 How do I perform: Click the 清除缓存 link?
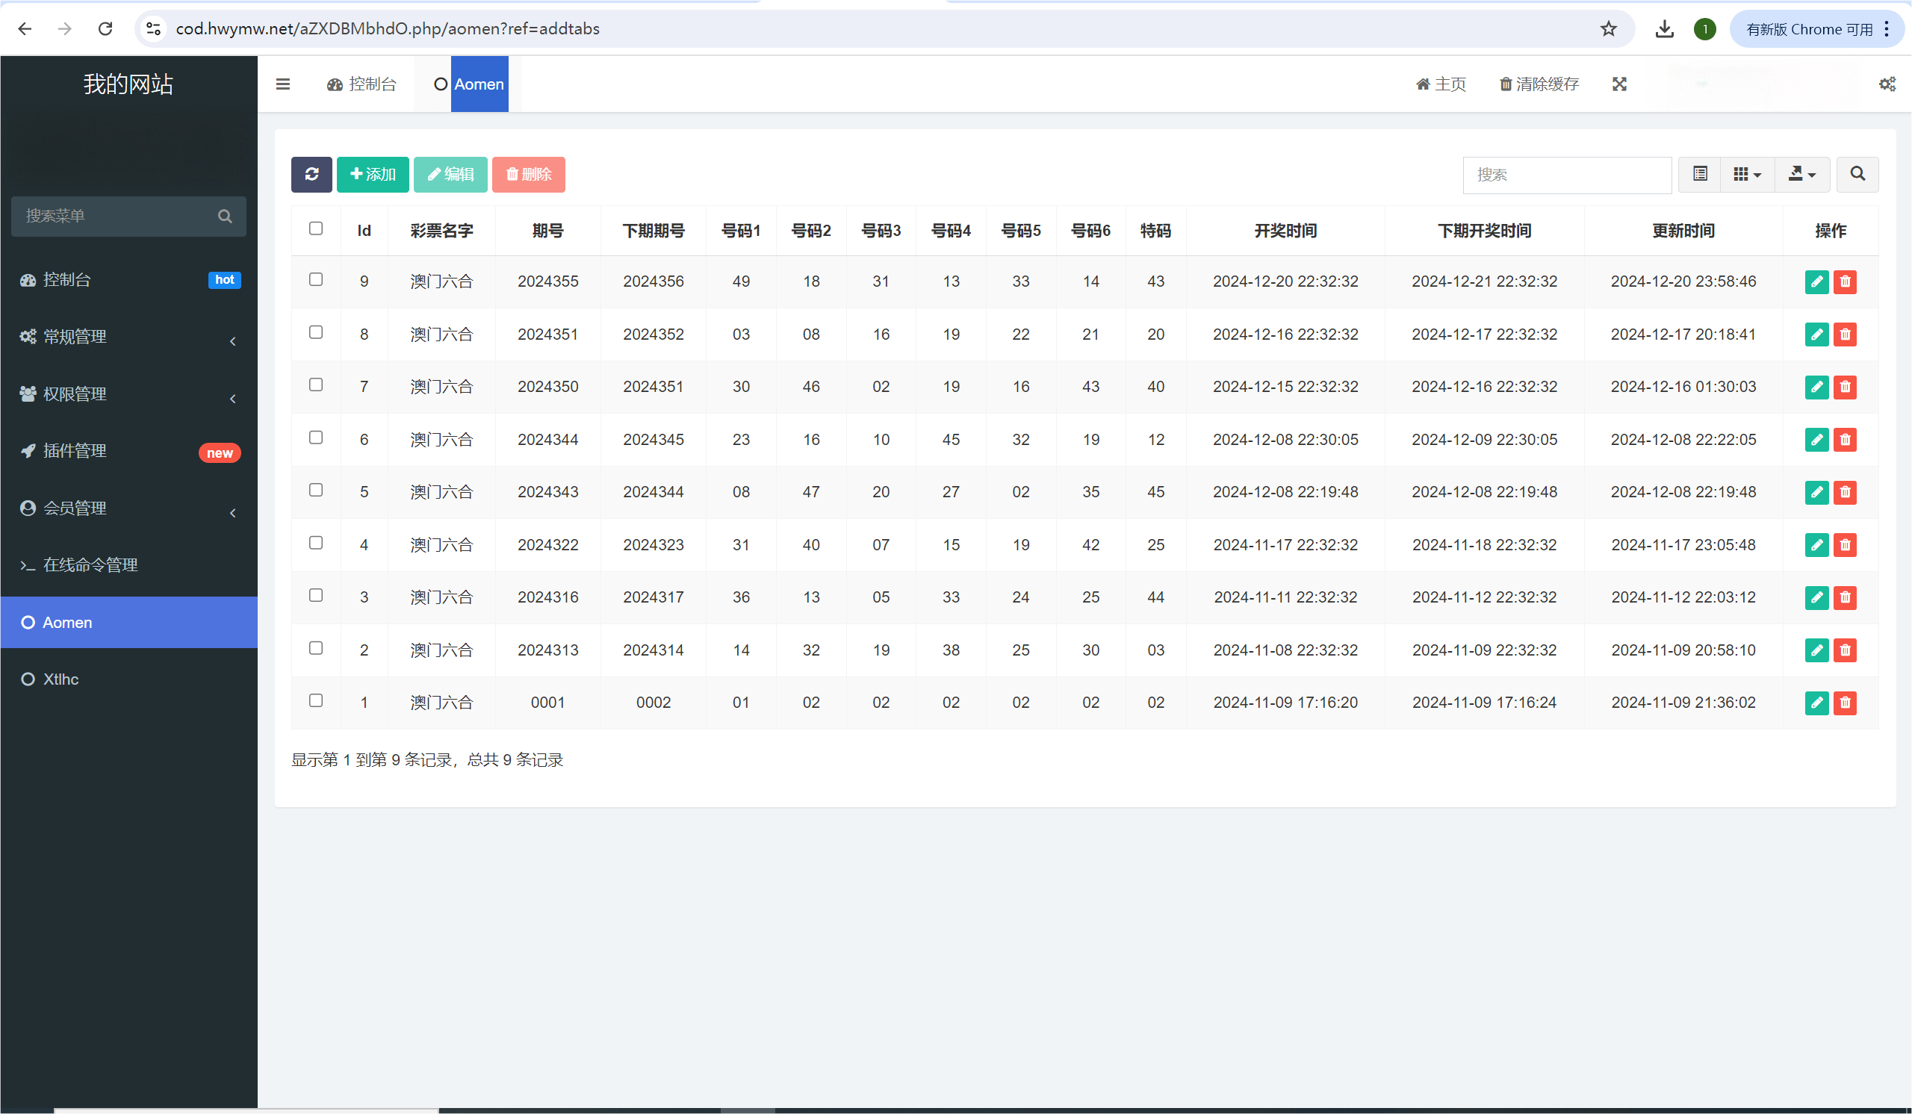click(1539, 84)
